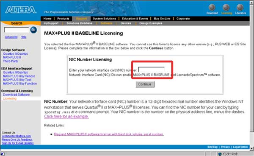The width and height of the screenshot is (254, 156).
Task: Open the search Help link
Action: [23, 37]
